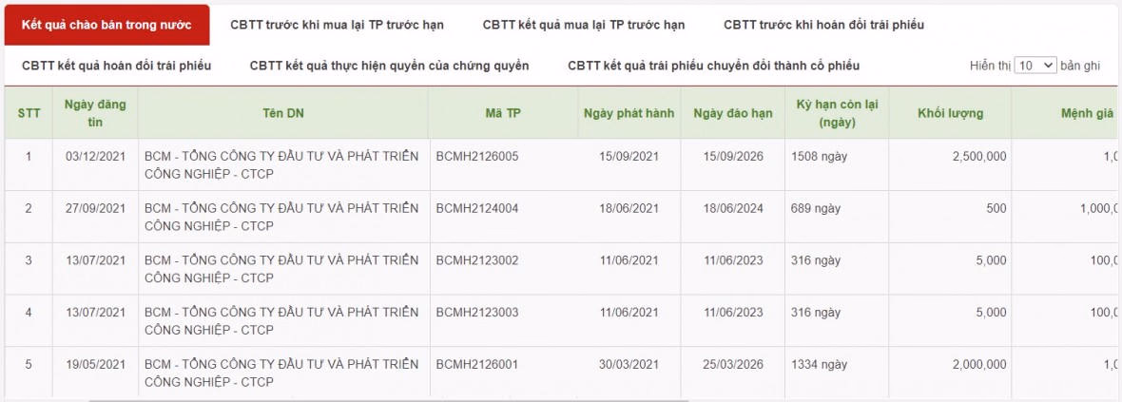
Task: Select bond code BCMH2124004 cell
Action: [477, 208]
